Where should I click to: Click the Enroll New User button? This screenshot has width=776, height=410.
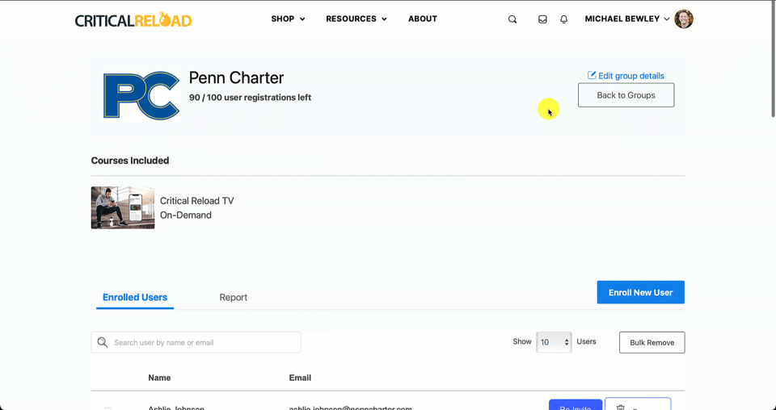[x=640, y=292]
